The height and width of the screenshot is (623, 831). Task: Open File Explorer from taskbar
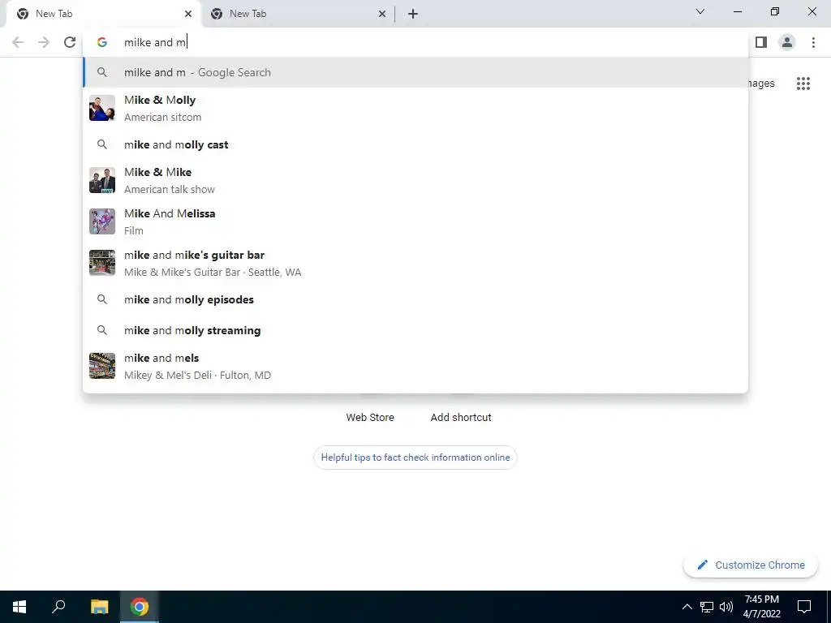tap(99, 607)
